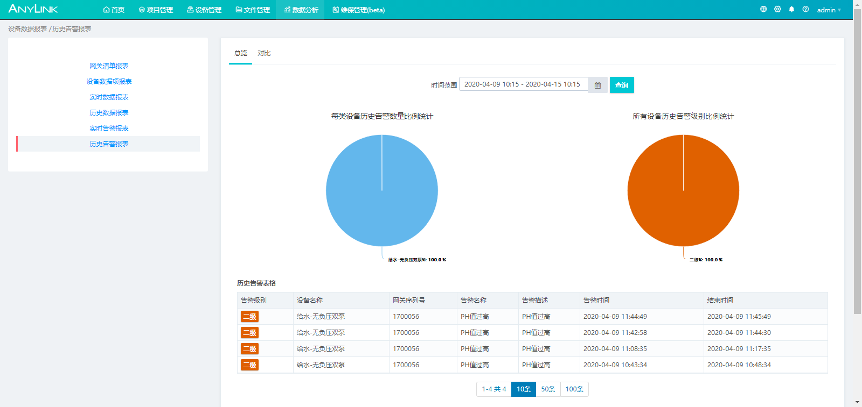The image size is (862, 407).
Task: Click end time 2020-04-09 11:44:30
Action: pos(739,333)
